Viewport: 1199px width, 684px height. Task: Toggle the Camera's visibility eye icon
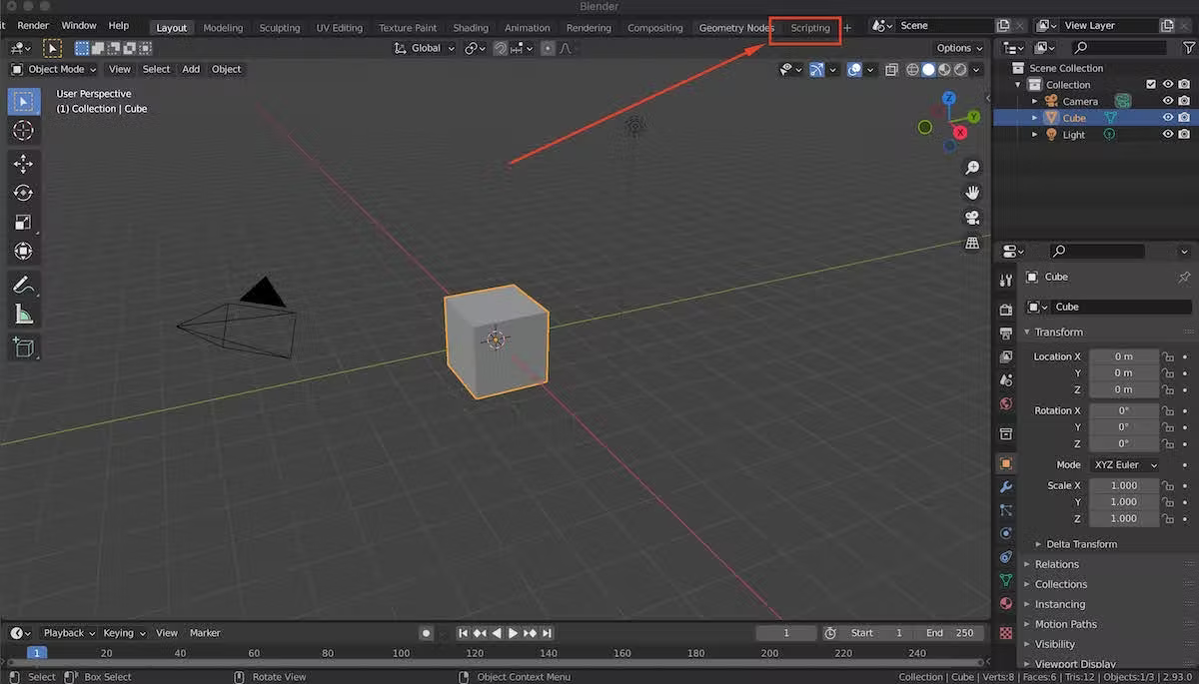(x=1167, y=100)
